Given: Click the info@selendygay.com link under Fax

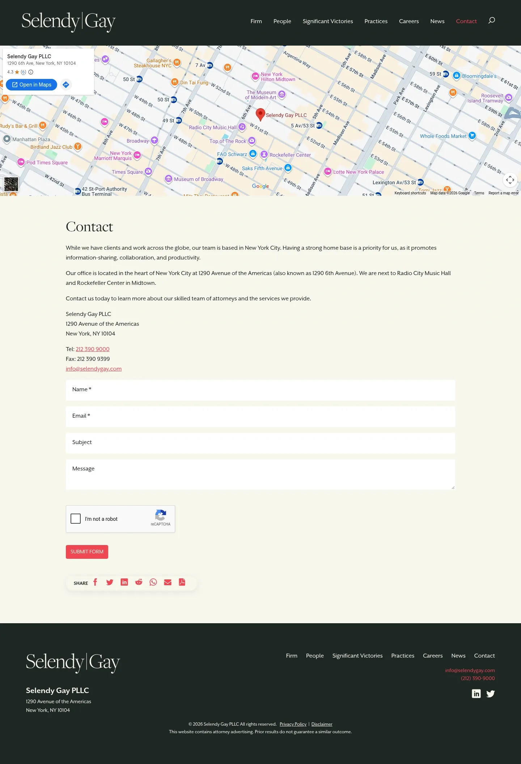Looking at the screenshot, I should [94, 369].
